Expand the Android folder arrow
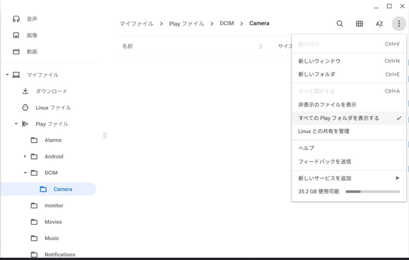Viewport: 409px width, 260px height. pyautogui.click(x=25, y=156)
